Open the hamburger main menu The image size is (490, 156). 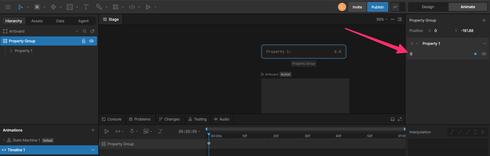click(x=8, y=7)
